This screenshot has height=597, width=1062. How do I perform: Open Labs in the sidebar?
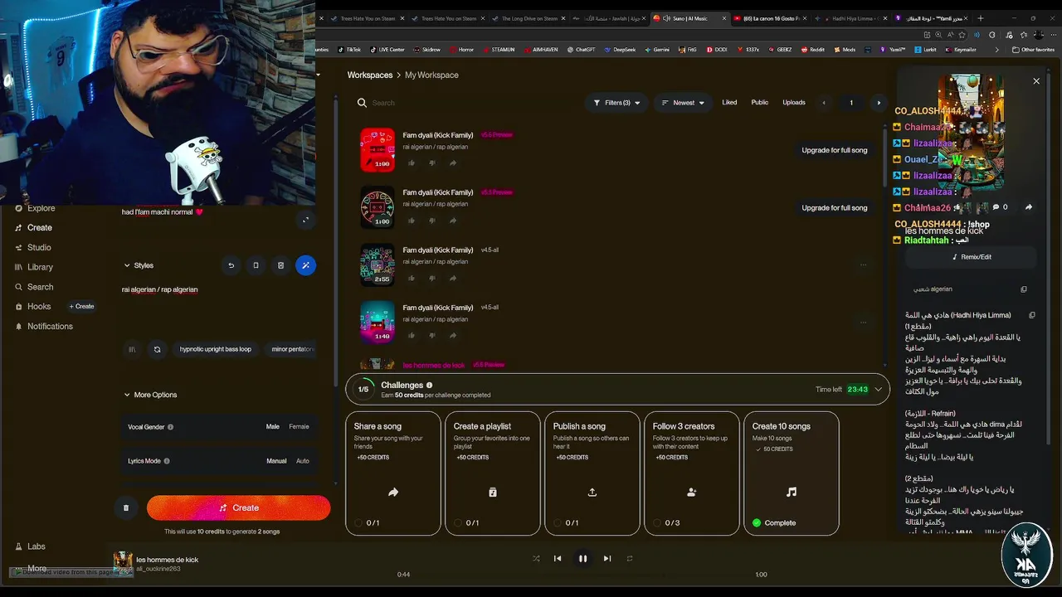[x=30, y=546]
